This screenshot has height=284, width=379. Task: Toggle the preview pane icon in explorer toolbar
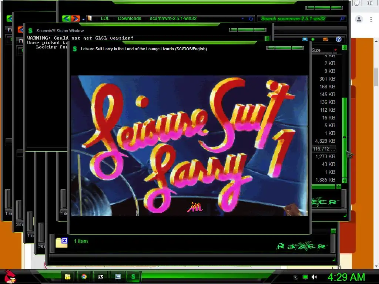point(313,39)
